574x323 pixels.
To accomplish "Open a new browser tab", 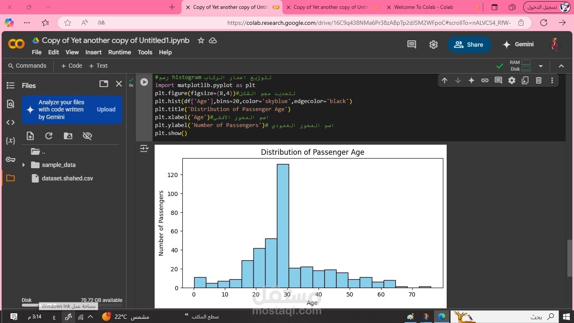I will pyautogui.click(x=172, y=7).
